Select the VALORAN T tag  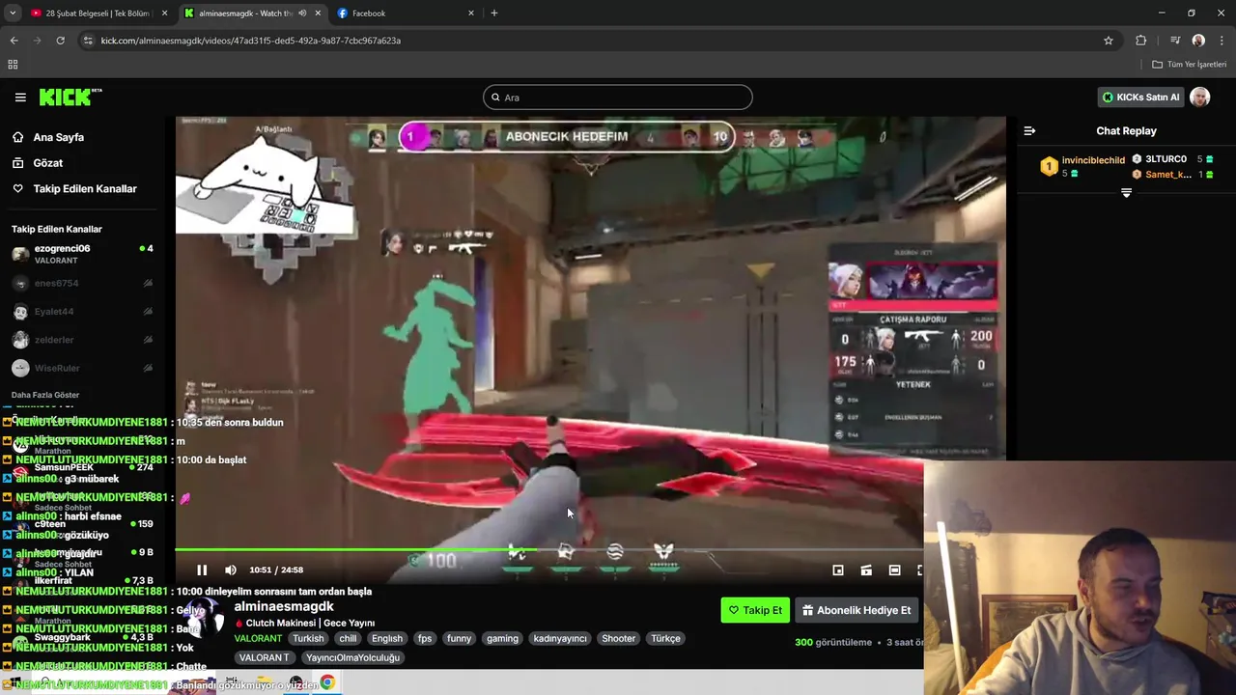coord(265,657)
